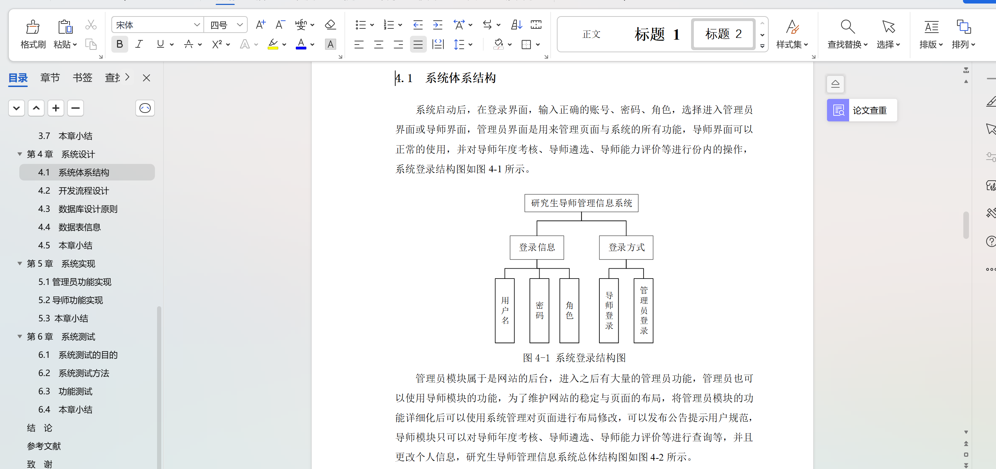
Task: Toggle strikethrough formatting
Action: pos(188,45)
